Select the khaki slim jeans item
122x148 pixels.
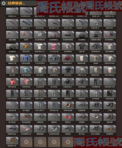click(x=40, y=95)
